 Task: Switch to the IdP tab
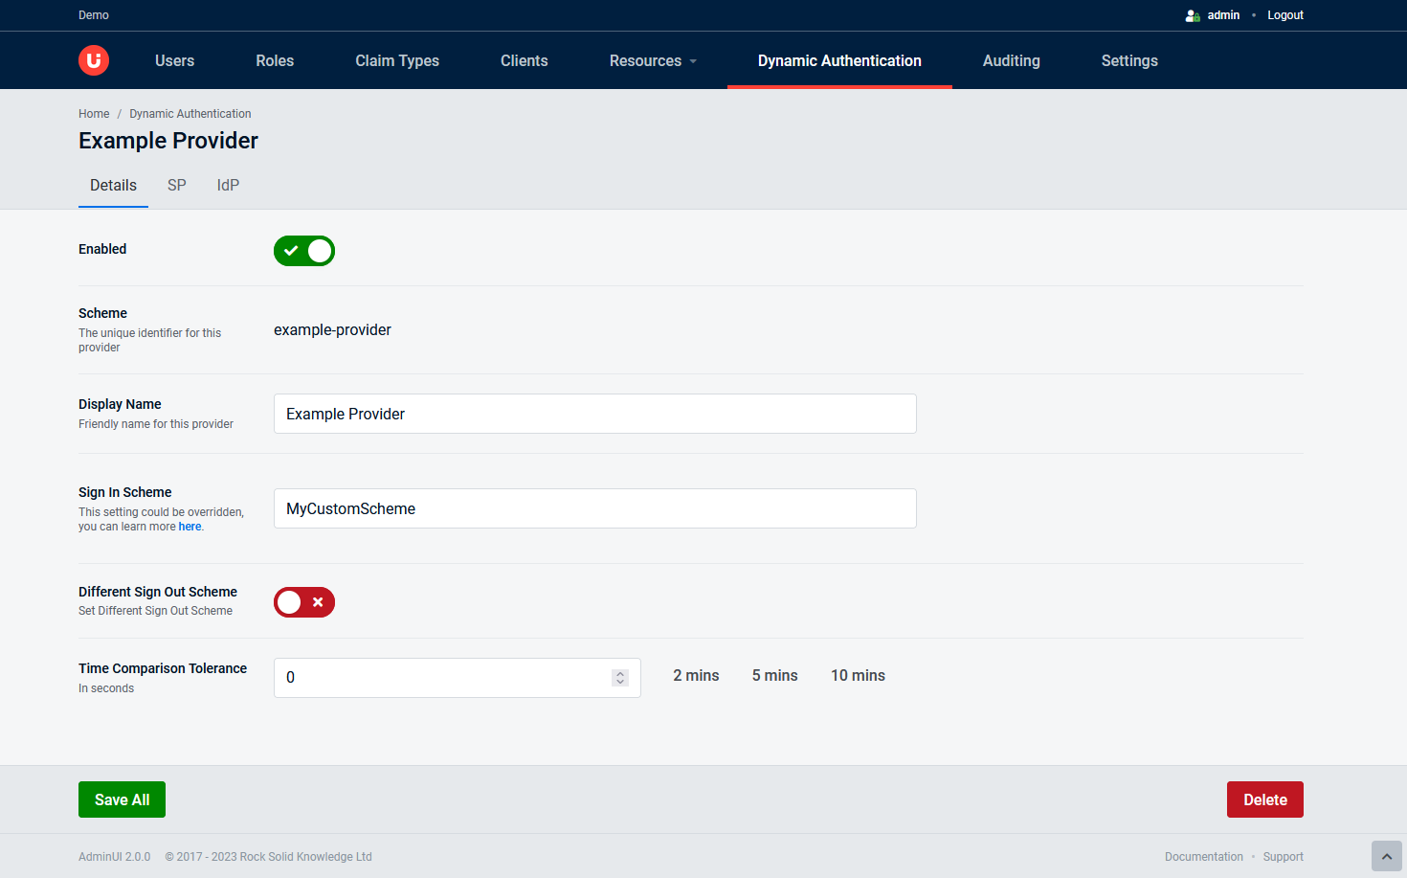tap(227, 185)
